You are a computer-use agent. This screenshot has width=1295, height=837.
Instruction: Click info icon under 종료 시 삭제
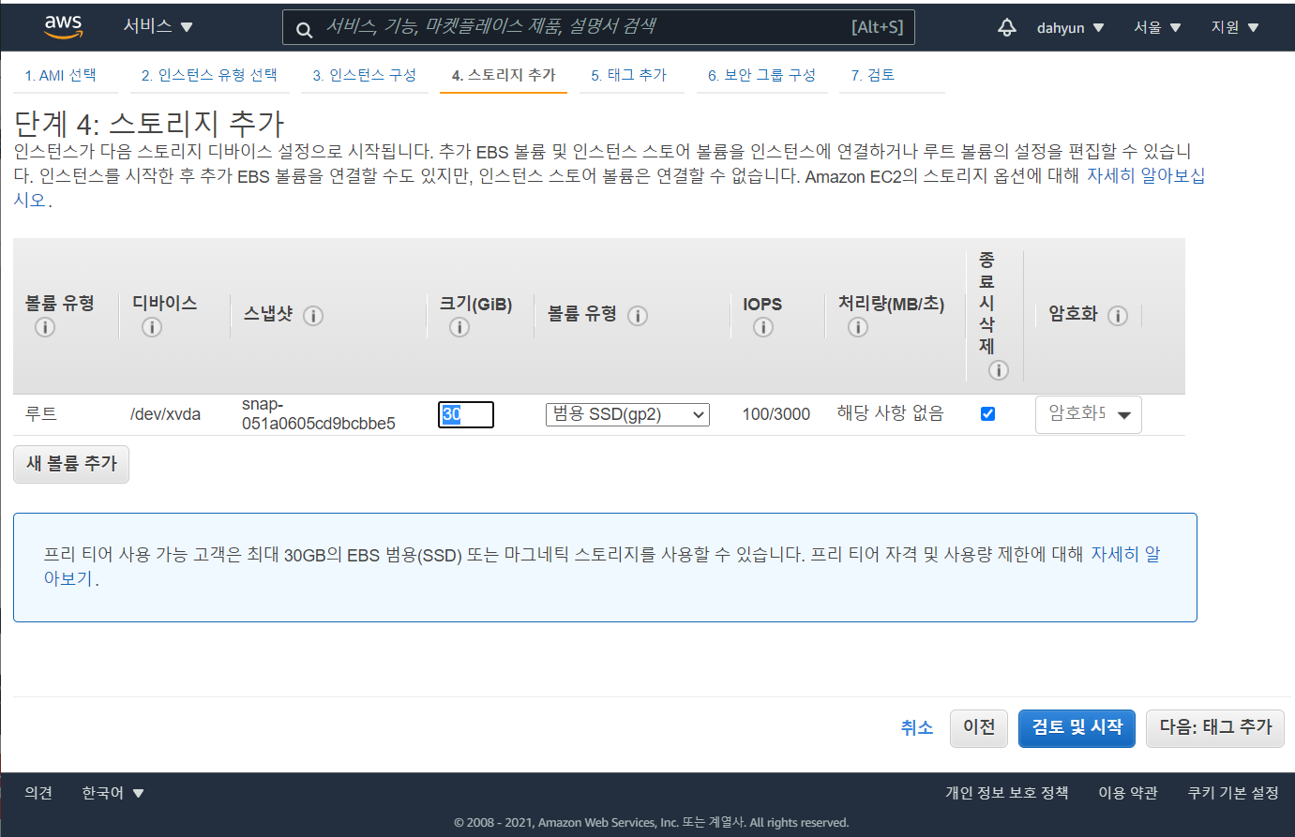(x=999, y=370)
